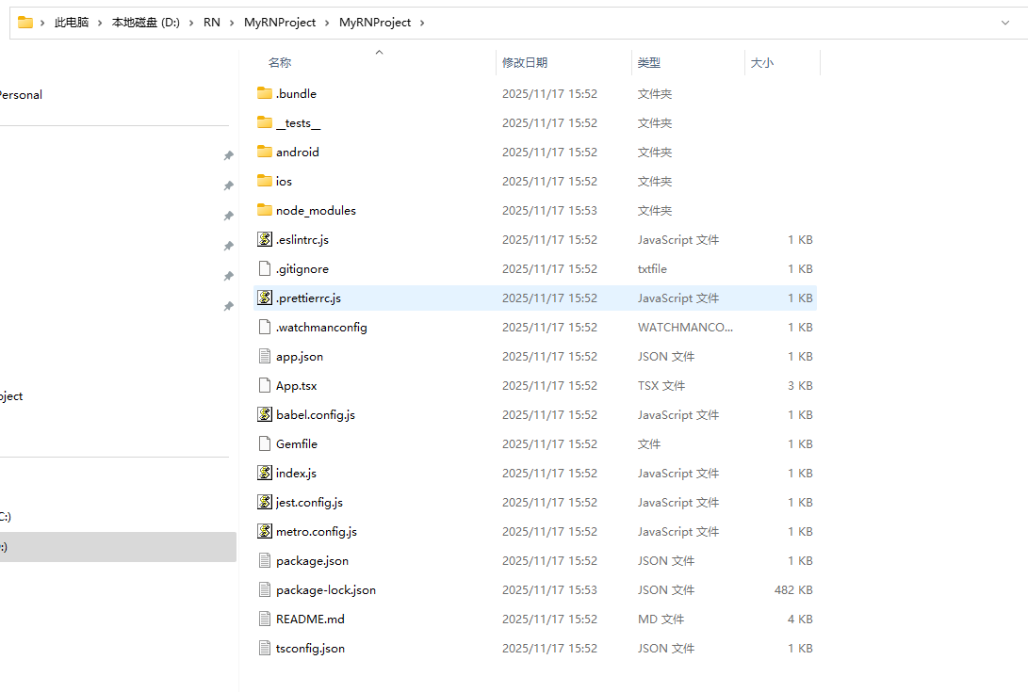Image resolution: width=1028 pixels, height=692 pixels.
Task: Select the .eslintrc.js script file icon
Action: coord(264,239)
